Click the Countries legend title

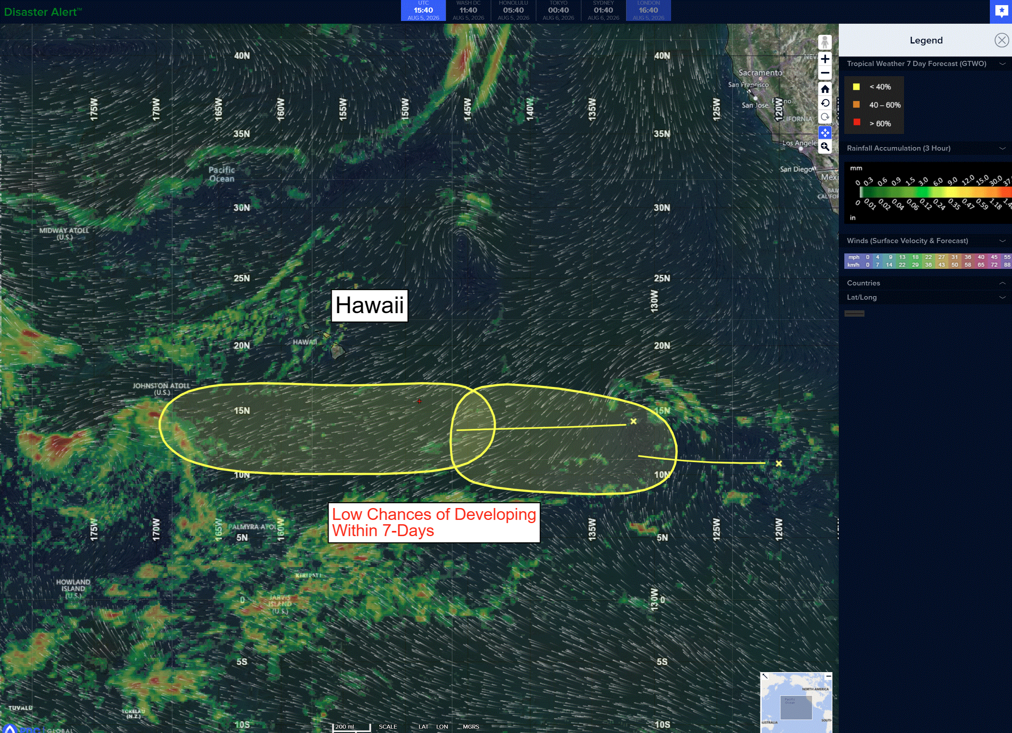(863, 283)
